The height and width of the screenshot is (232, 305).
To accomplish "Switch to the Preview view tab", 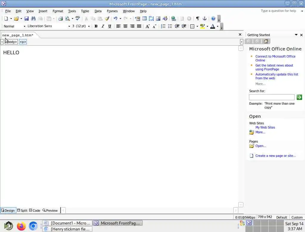I will 50,210.
